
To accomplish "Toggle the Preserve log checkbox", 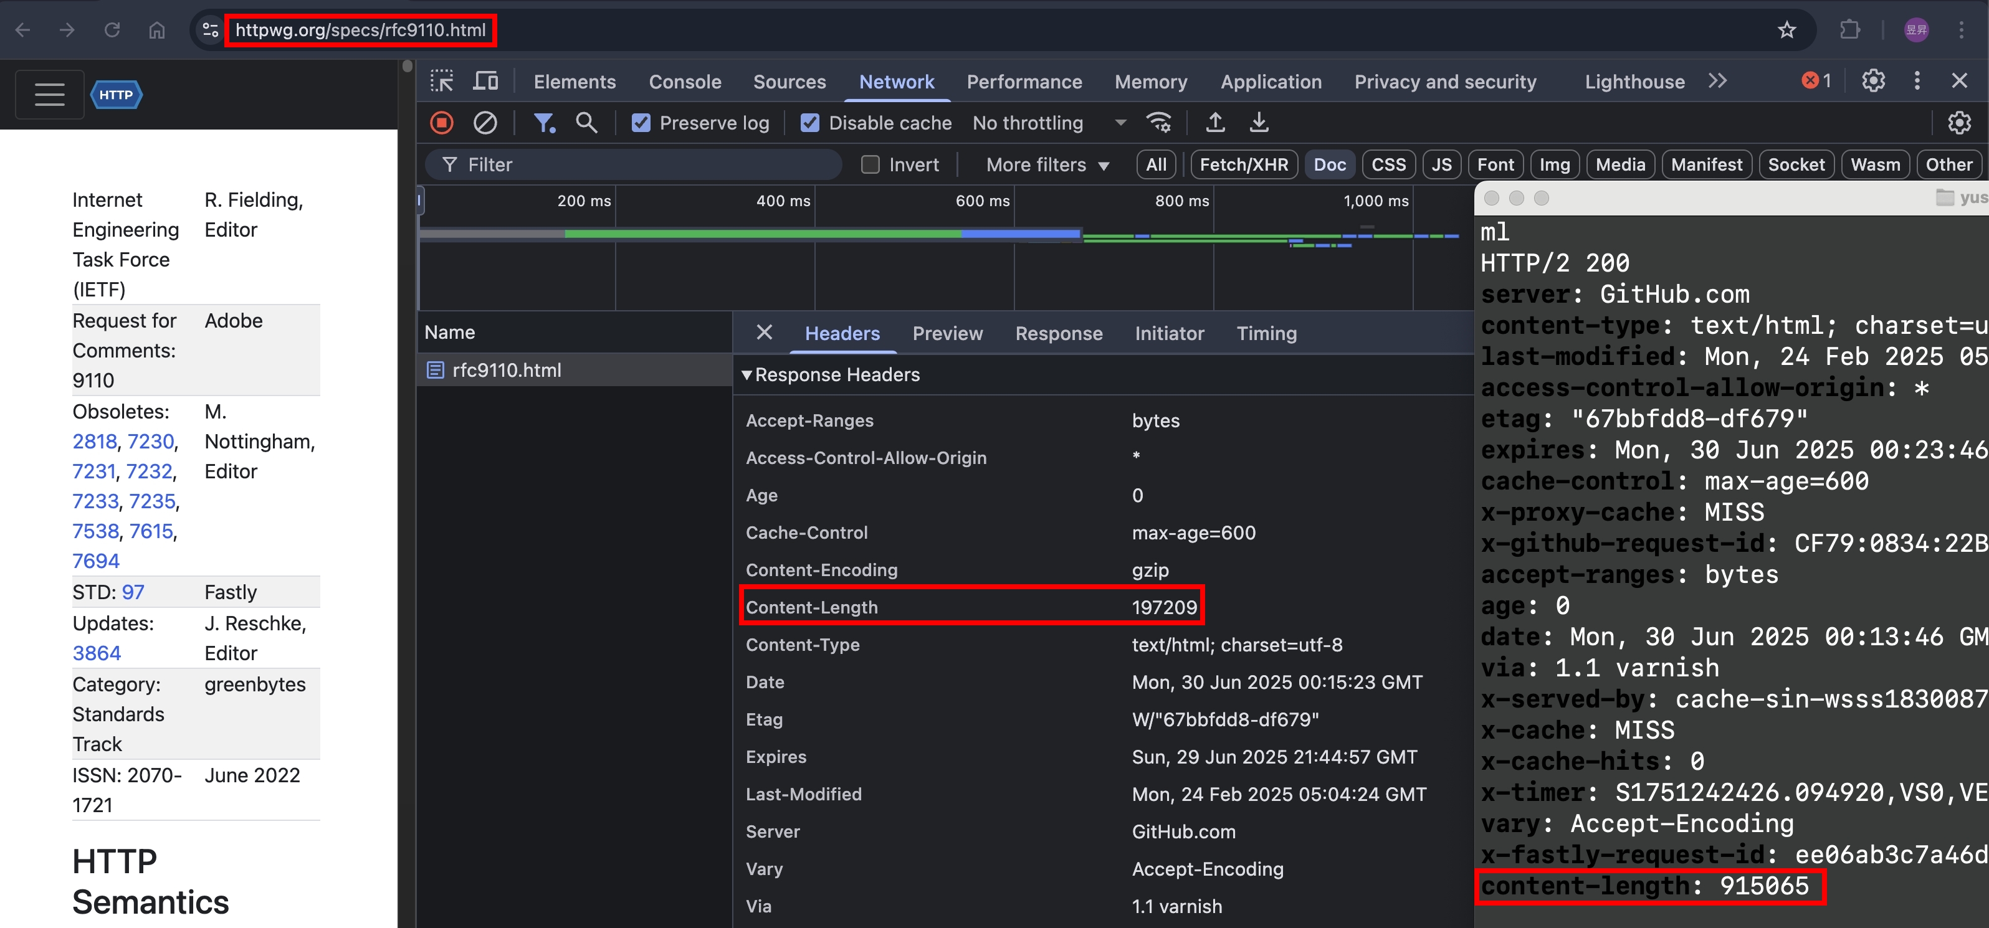I will pos(641,123).
